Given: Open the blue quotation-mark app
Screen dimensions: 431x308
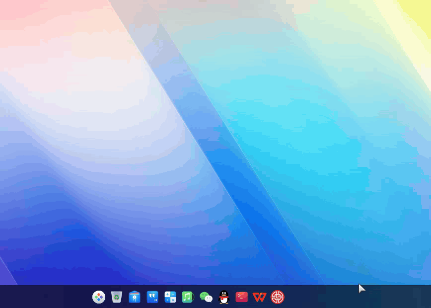Looking at the screenshot, I should (x=152, y=297).
